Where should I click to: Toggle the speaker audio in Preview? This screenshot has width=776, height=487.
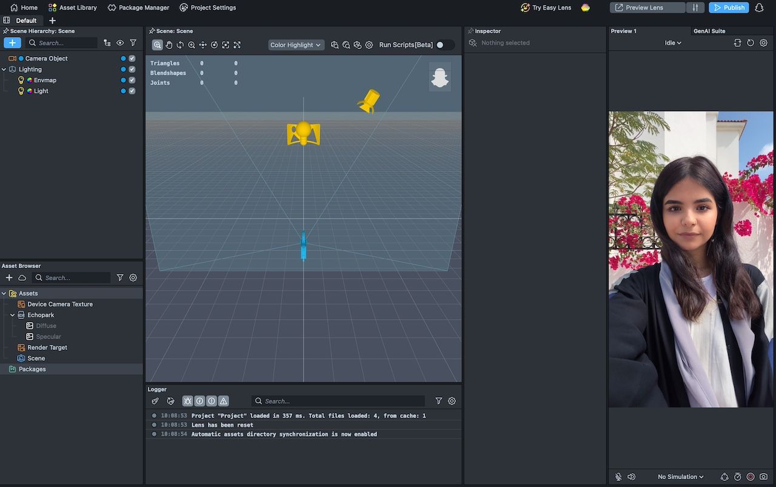(631, 477)
